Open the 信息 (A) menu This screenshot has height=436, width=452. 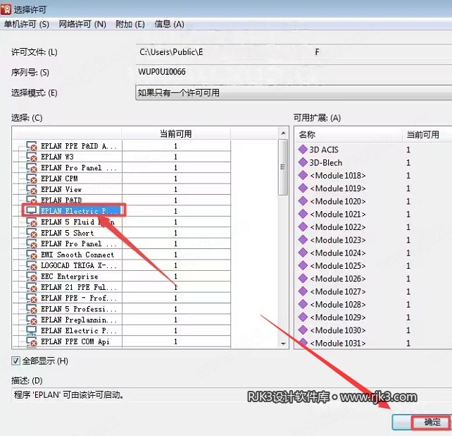click(x=169, y=24)
